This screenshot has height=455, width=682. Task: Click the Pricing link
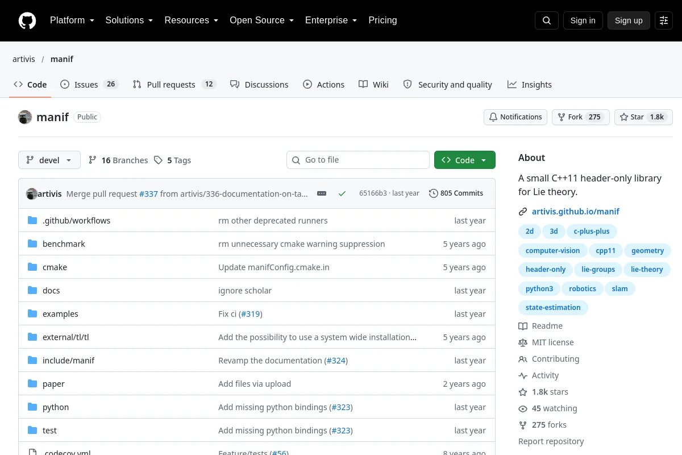[382, 20]
